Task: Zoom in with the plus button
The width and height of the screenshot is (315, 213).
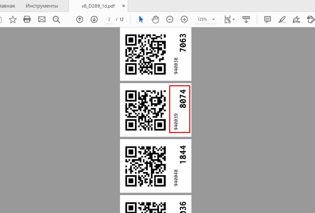Action: click(184, 19)
